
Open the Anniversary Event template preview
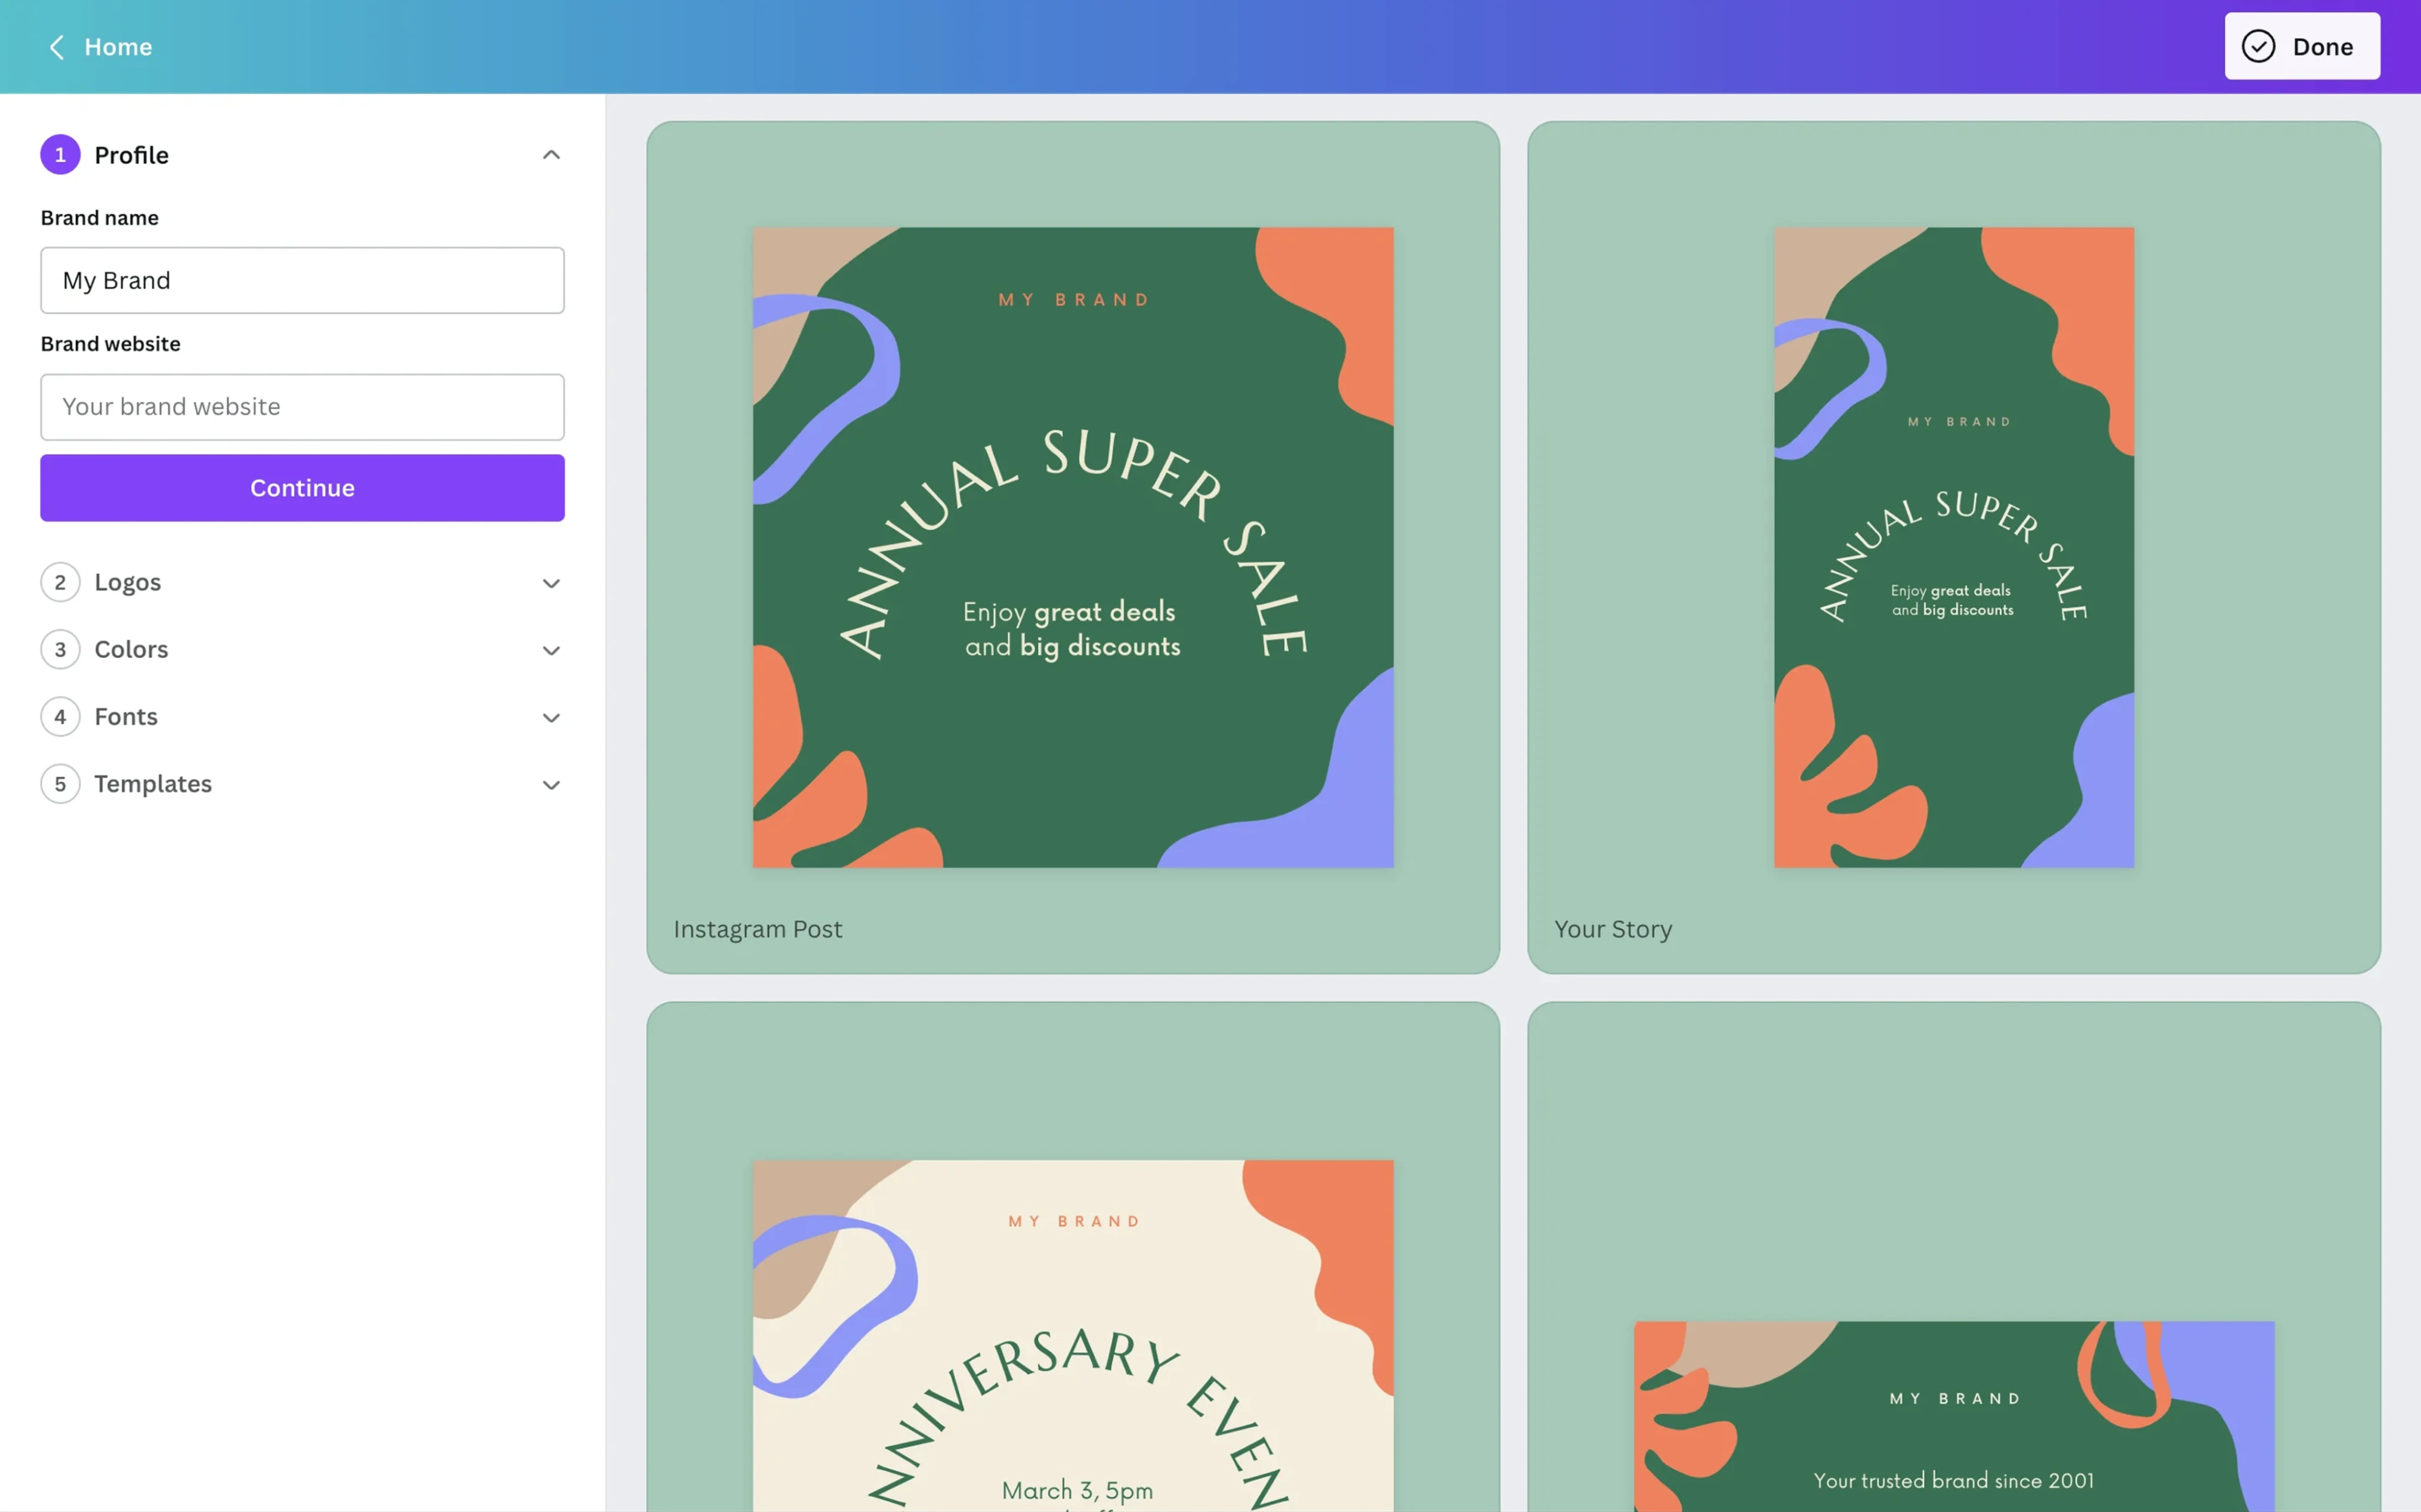pyautogui.click(x=1072, y=1336)
